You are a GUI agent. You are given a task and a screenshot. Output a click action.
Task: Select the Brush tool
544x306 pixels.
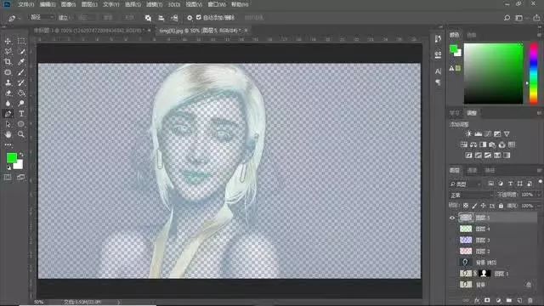click(20, 72)
